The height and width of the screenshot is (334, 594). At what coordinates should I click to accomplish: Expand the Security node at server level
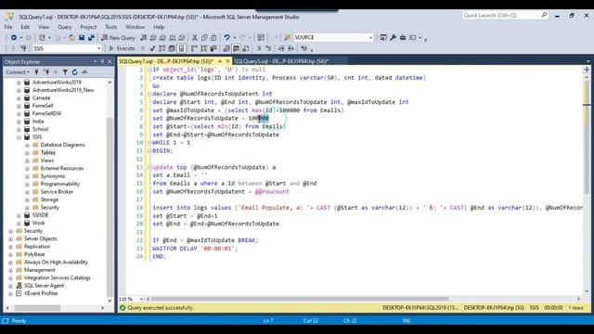10,231
